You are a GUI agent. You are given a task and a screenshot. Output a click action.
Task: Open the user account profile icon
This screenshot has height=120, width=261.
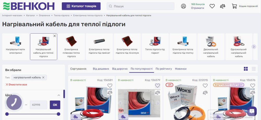[183, 6]
